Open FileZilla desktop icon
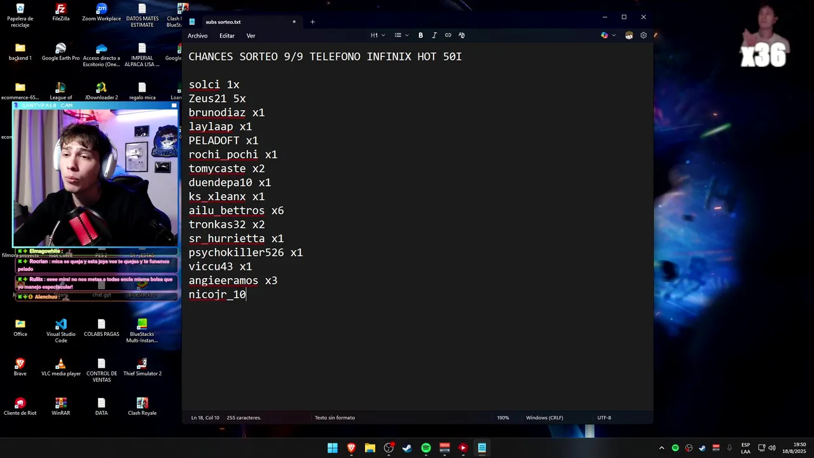The image size is (814, 458). [61, 13]
